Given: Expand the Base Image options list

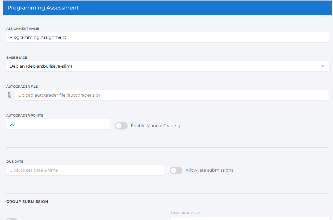Looking at the screenshot, I should tap(322, 66).
